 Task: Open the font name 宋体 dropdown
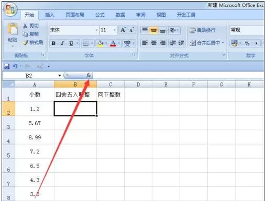pyautogui.click(x=96, y=30)
